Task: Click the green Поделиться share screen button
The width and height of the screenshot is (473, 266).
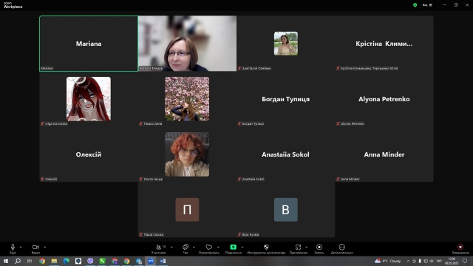Action: coord(234,249)
